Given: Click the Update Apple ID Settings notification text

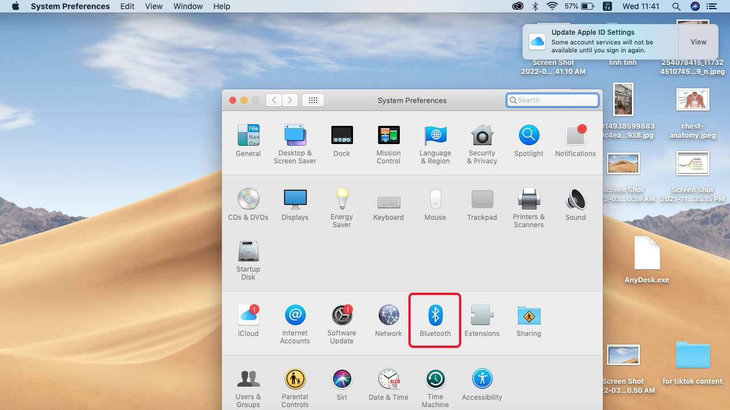Looking at the screenshot, I should pyautogui.click(x=593, y=32).
